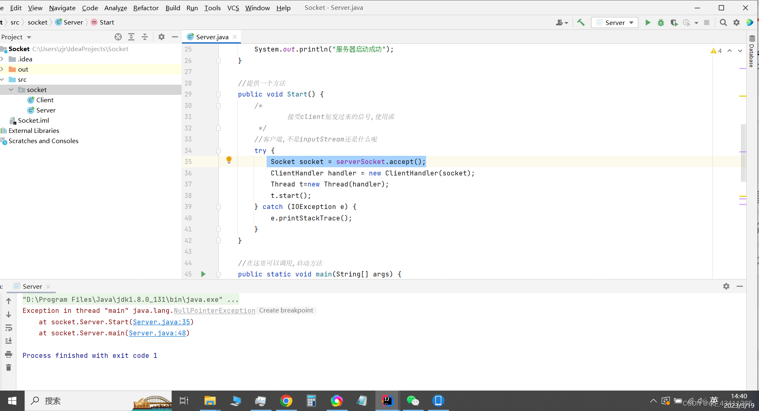Viewport: 759px width, 411px height.
Task: Start the debugger for Server
Action: coord(661,22)
